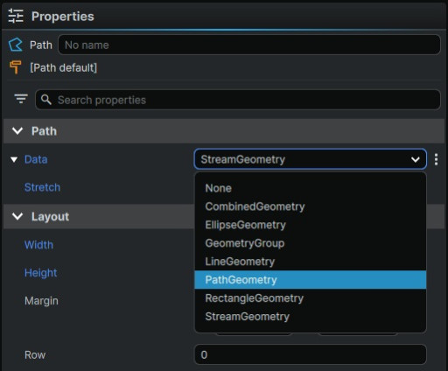The image size is (448, 371).
Task: Click the Properties panel title
Action: (x=63, y=16)
